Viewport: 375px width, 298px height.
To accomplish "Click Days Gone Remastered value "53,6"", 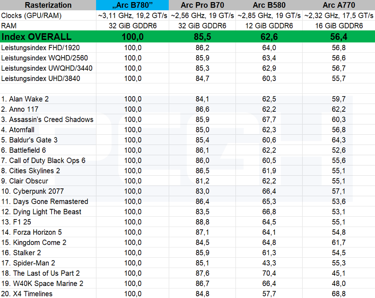I will tap(339, 202).
